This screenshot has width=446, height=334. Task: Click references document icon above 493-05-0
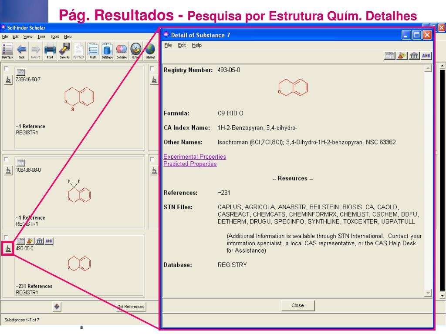(x=21, y=241)
